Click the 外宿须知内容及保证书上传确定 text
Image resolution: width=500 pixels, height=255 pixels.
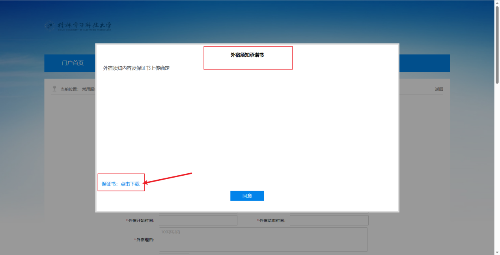click(136, 68)
